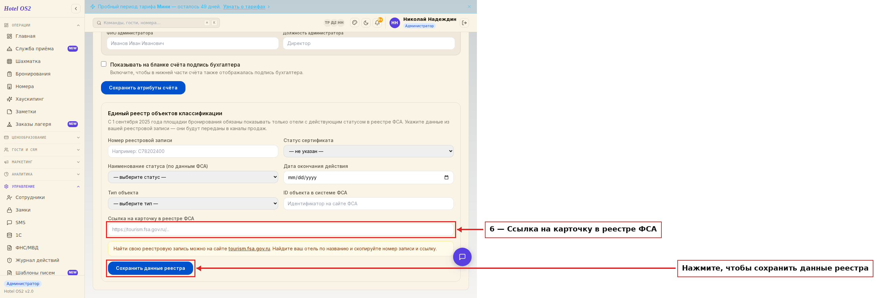Open notifications with the bell icon

click(377, 23)
